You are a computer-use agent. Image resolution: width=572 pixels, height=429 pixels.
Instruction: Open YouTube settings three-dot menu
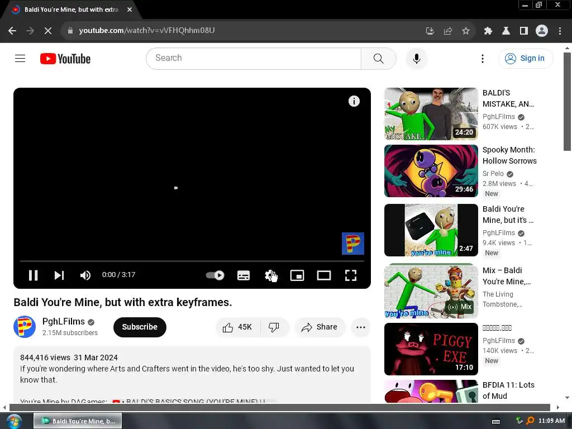click(x=482, y=58)
